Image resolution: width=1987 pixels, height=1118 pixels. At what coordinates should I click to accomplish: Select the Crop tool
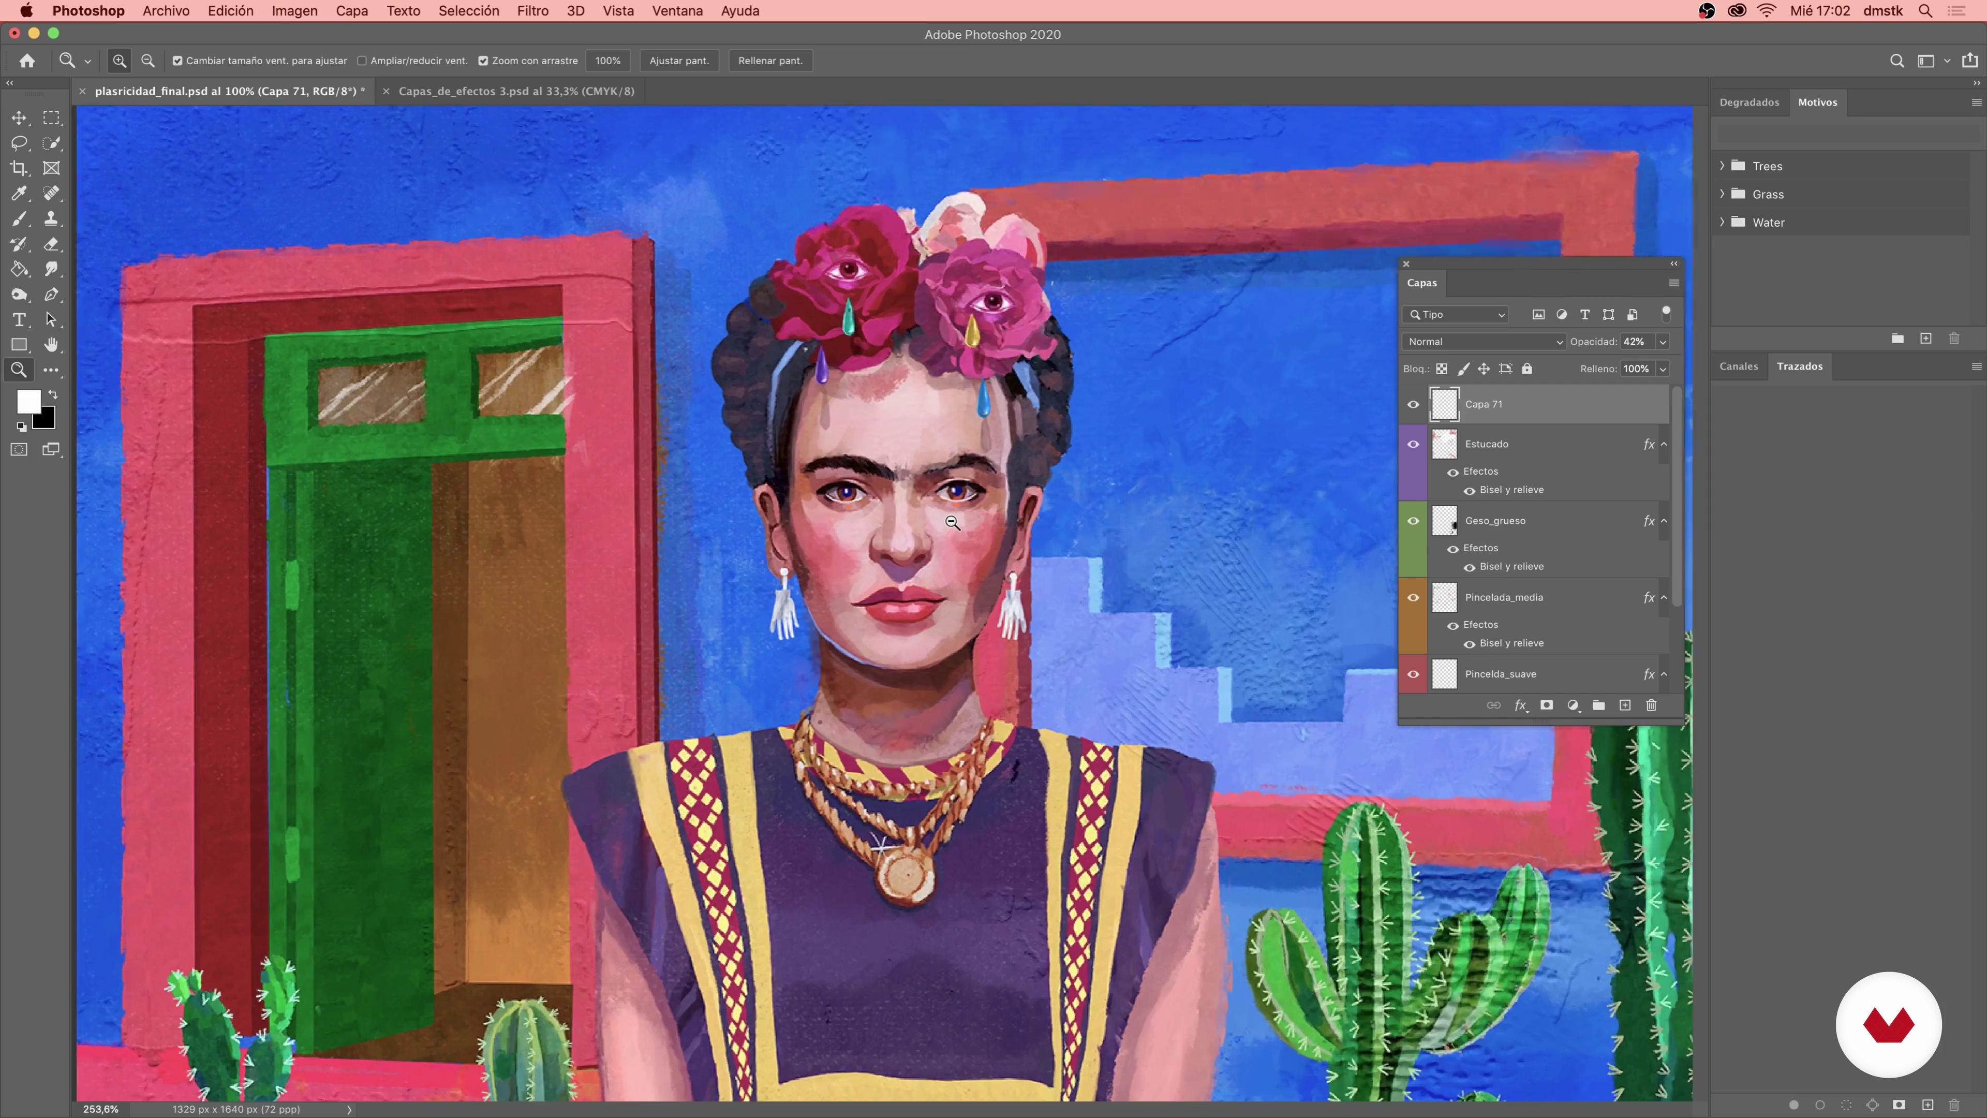click(19, 168)
